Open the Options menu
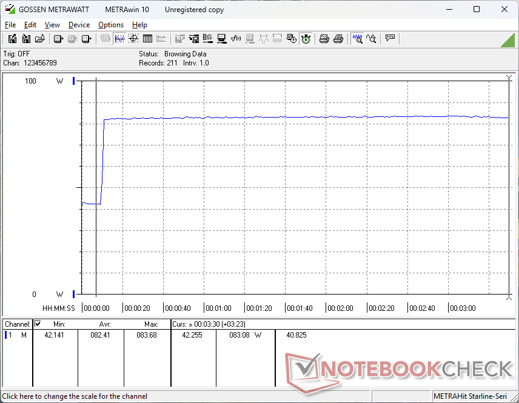 coord(111,25)
